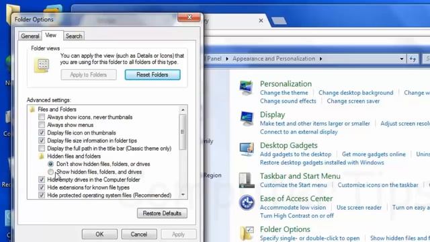Open the Desktop Gadgets heading link
430x242 pixels.
click(288, 145)
